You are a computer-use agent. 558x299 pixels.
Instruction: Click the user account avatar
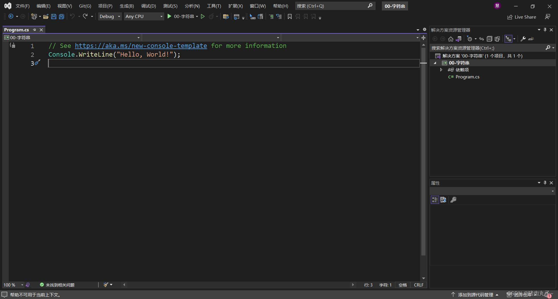[497, 6]
